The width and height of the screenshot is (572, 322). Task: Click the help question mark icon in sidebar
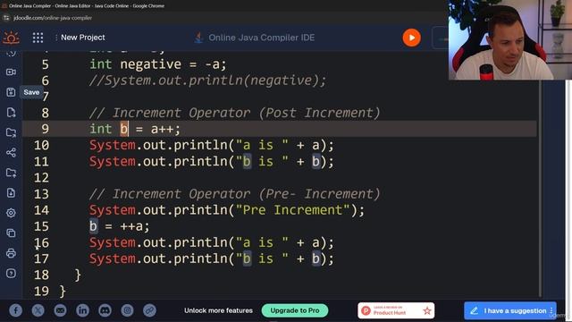click(11, 273)
